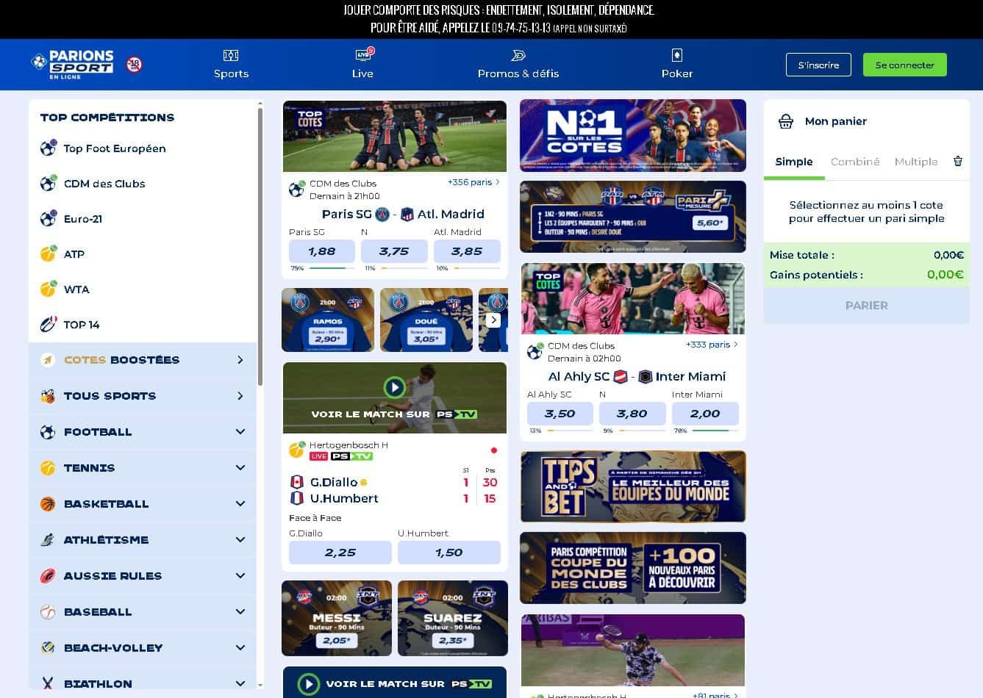Screen dimensions: 983x698
Task: Click the Football ball icon
Action: pos(48,432)
